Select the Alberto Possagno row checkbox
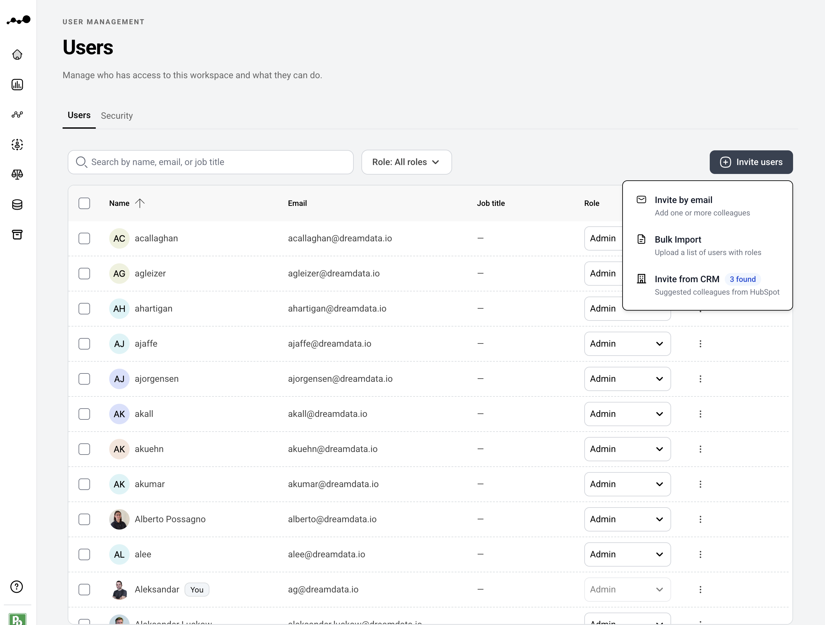The image size is (825, 625). click(x=84, y=519)
